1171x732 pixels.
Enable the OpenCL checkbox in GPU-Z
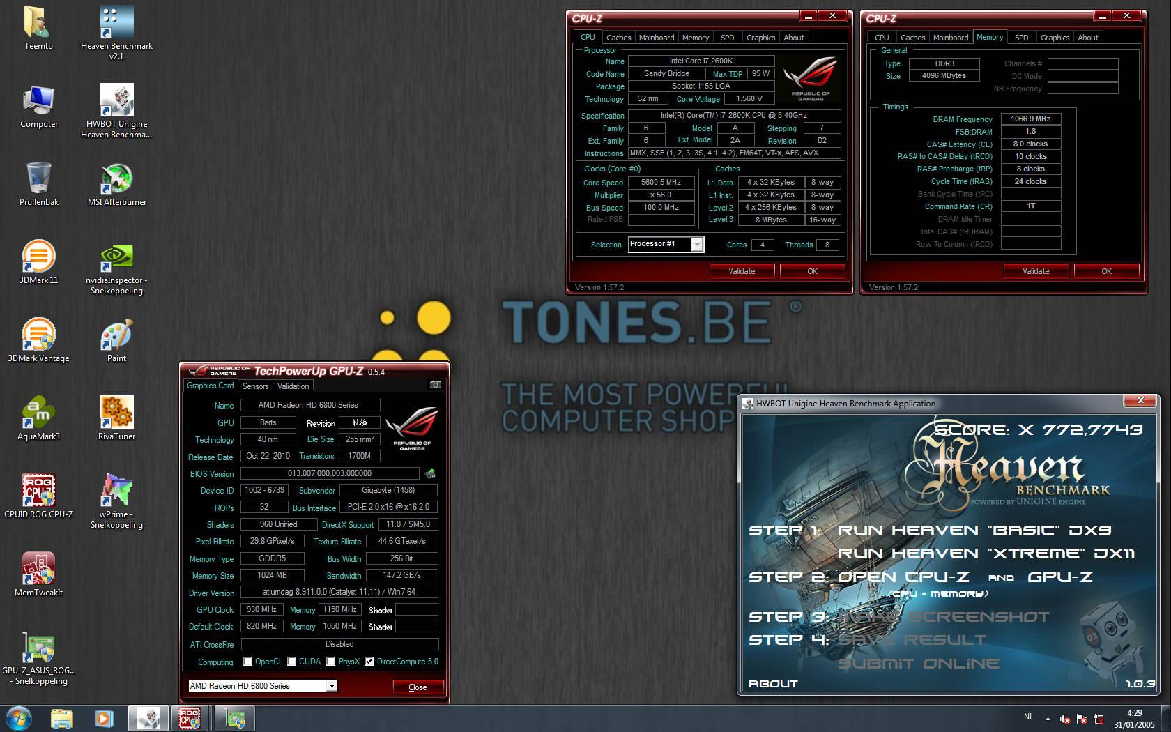pos(247,662)
